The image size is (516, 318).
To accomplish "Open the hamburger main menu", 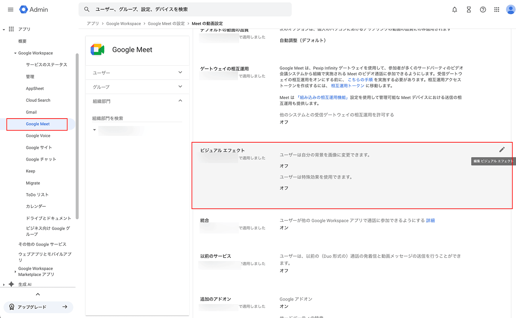I will [10, 10].
